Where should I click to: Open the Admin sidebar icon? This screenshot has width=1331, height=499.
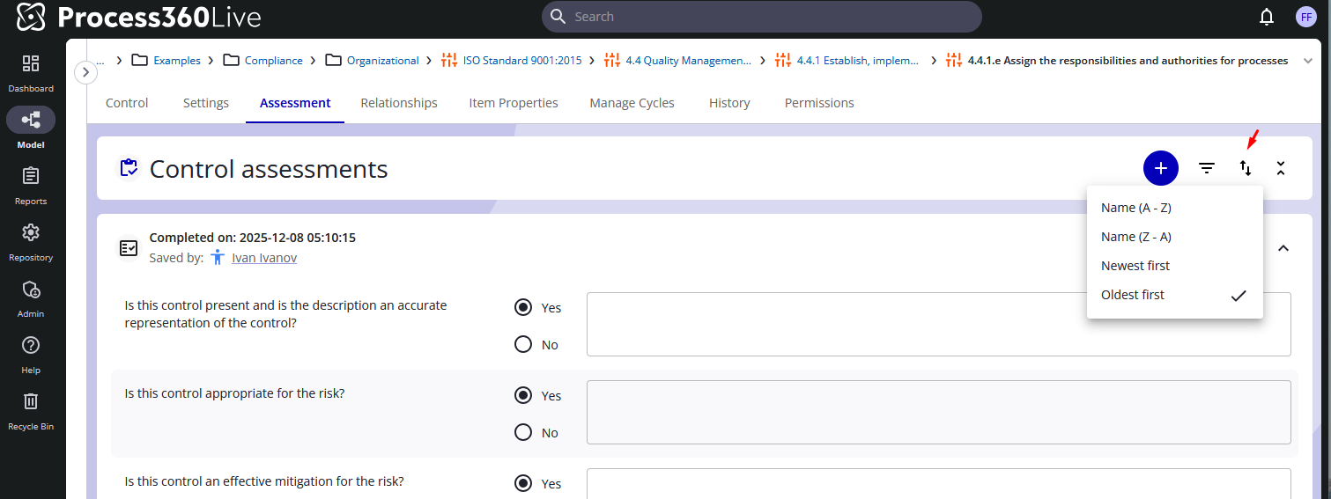coord(31,290)
